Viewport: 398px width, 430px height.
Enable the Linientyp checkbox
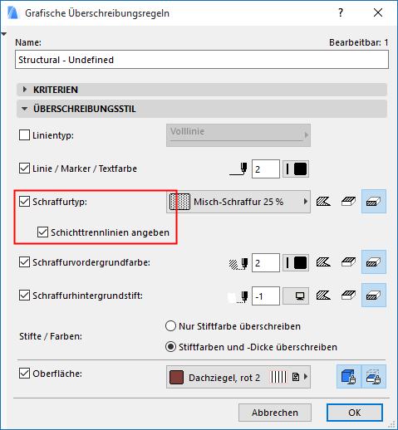(x=24, y=135)
